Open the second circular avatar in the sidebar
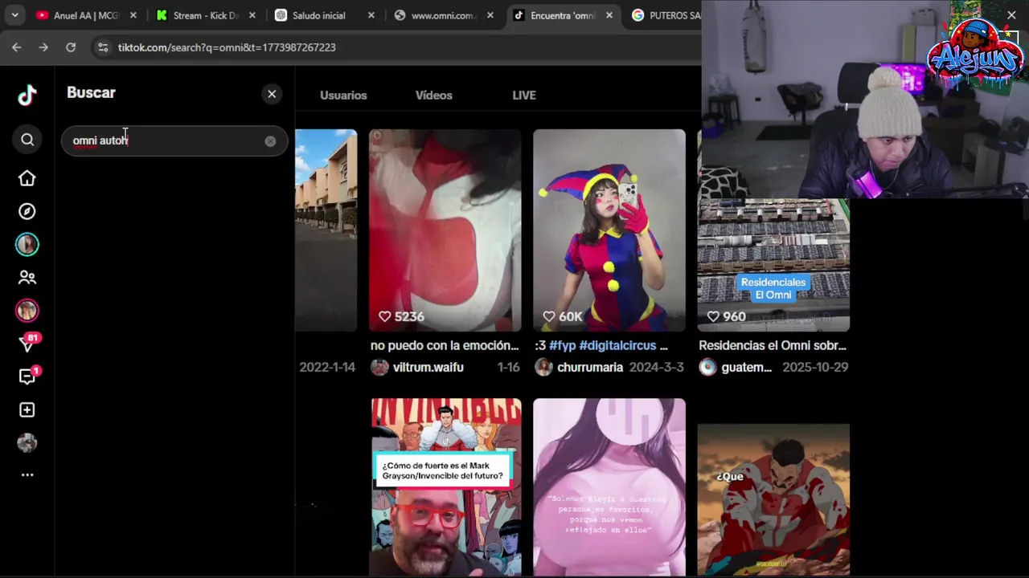The height and width of the screenshot is (578, 1029). [27, 310]
